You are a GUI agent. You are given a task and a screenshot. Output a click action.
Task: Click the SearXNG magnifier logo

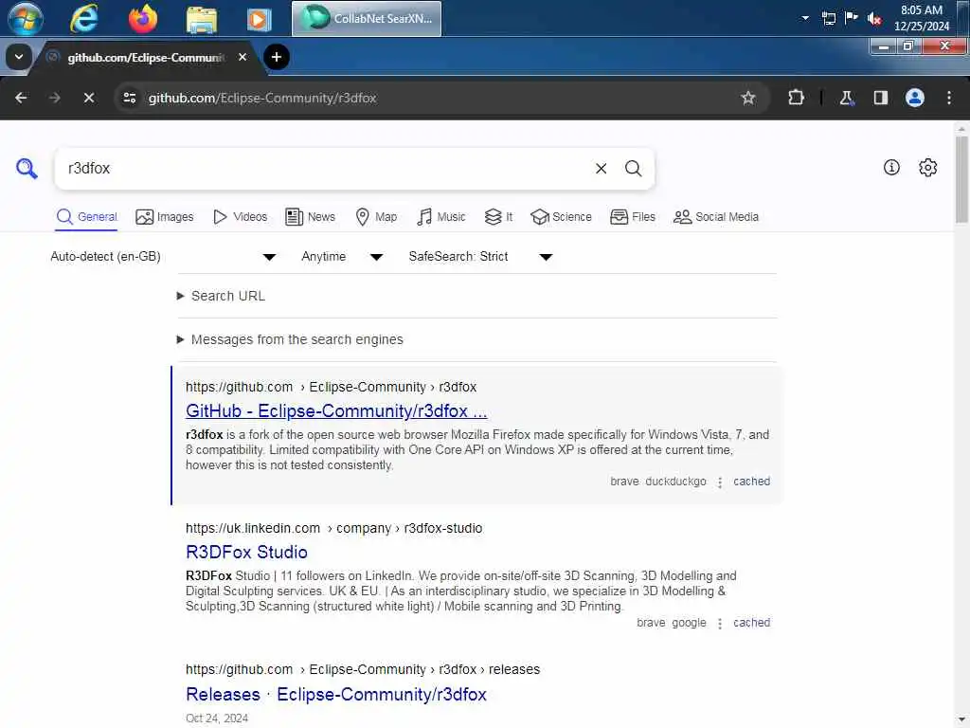click(27, 169)
